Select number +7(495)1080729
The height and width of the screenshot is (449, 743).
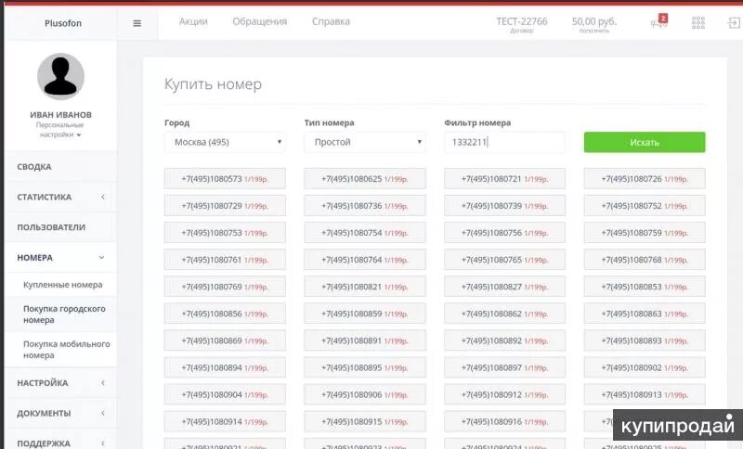[225, 206]
